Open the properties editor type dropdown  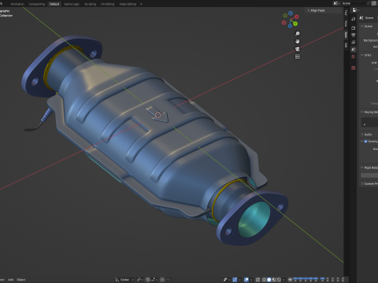(x=356, y=10)
